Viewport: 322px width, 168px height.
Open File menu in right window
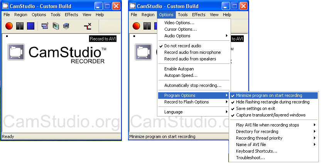coord(134,15)
